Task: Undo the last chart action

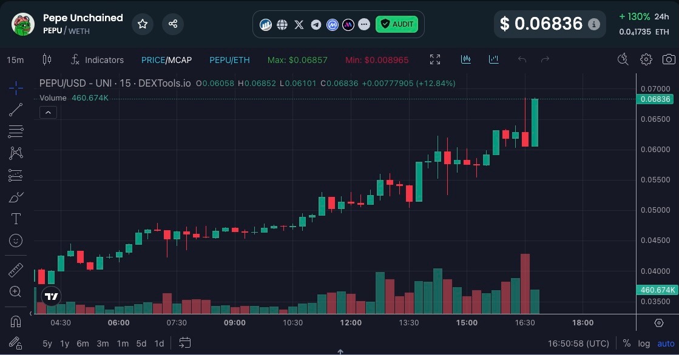Action: pyautogui.click(x=522, y=59)
